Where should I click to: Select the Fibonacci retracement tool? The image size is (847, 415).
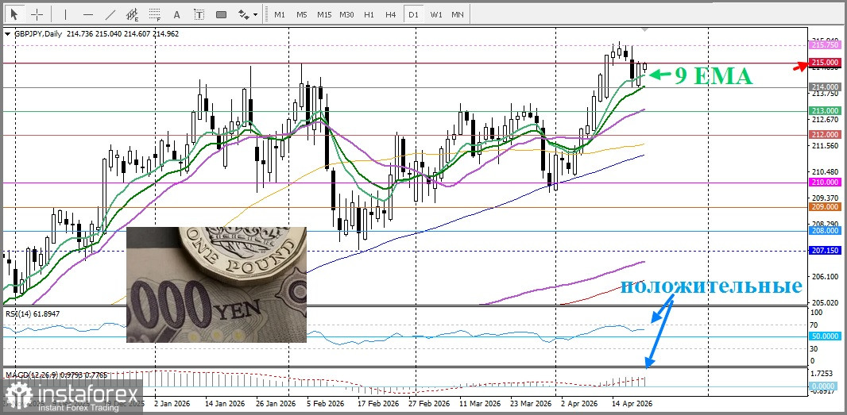point(154,14)
